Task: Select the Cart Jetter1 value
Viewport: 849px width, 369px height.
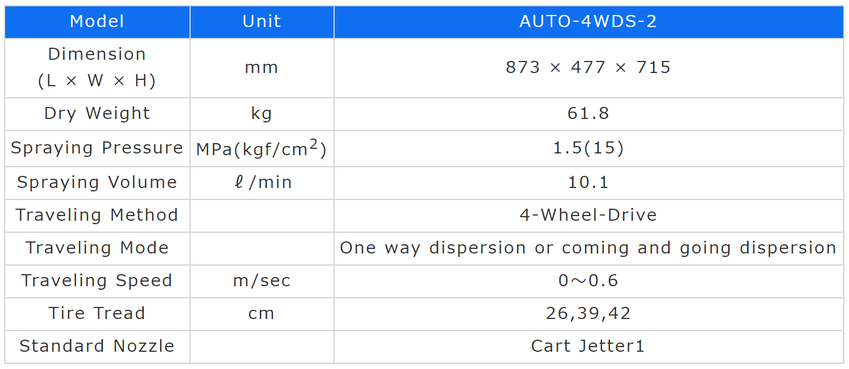Action: (588, 346)
